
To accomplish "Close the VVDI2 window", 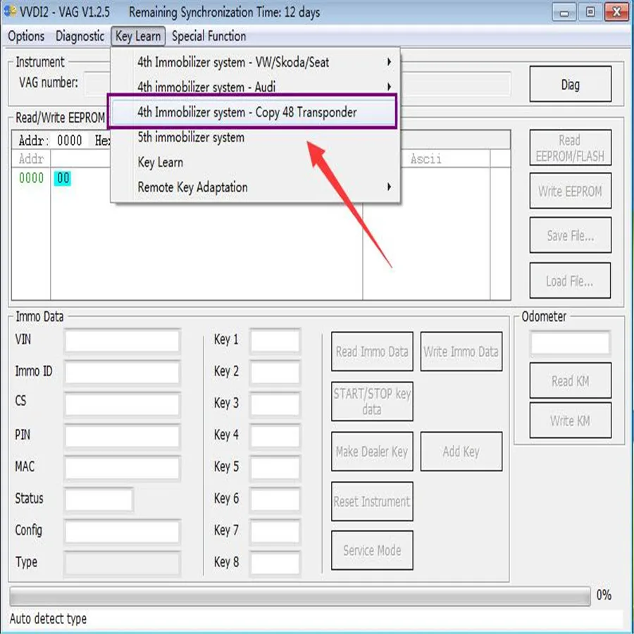I will [617, 13].
